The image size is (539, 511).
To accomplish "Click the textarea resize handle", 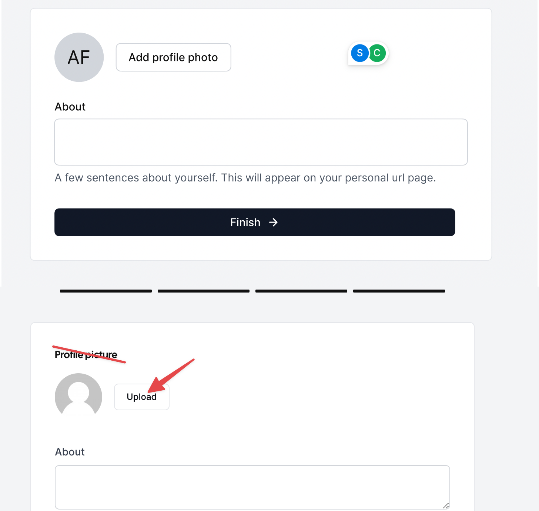I will [x=446, y=506].
